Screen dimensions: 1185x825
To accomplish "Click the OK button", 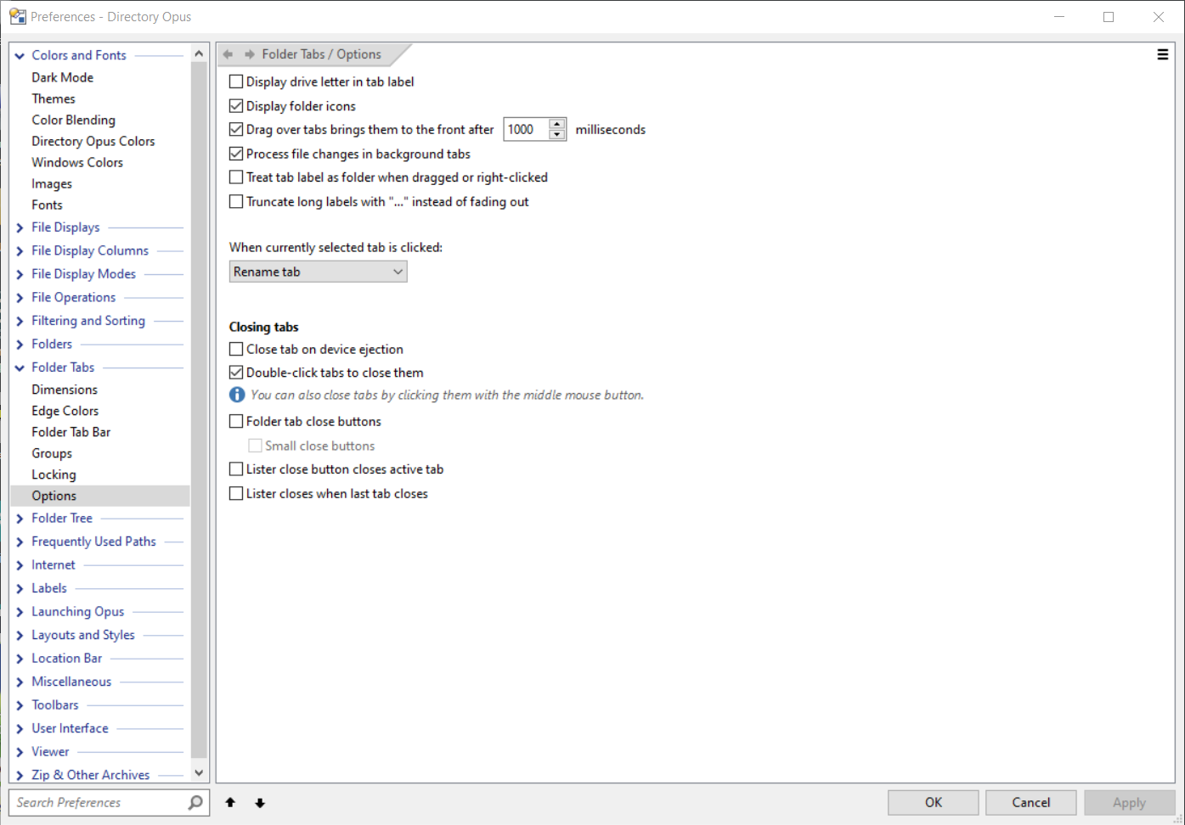I will point(934,802).
